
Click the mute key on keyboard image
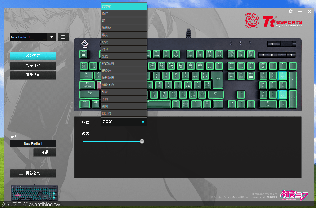click(x=272, y=44)
